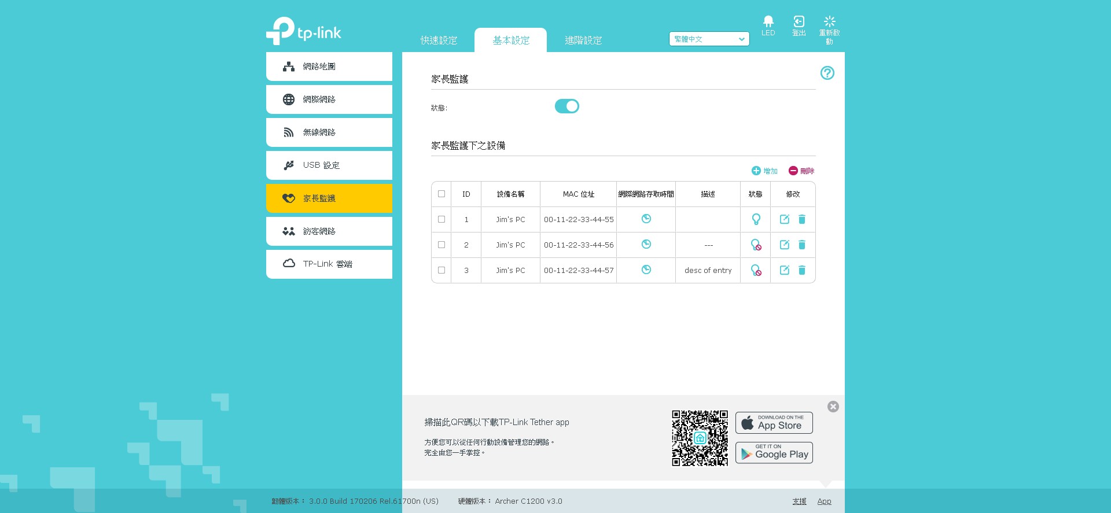Toggle status bulb for entry ID 1
1111x513 pixels.
tap(756, 219)
